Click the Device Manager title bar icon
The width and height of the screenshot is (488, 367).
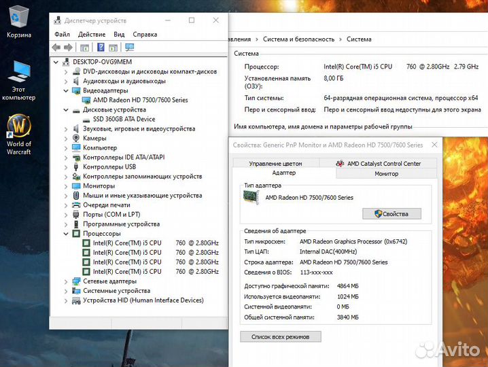[57, 20]
